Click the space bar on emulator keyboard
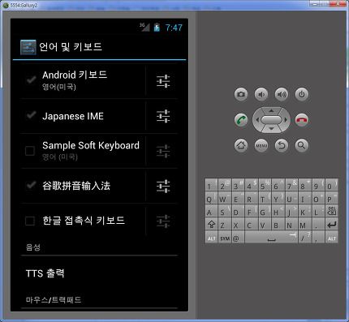 pyautogui.click(x=271, y=238)
